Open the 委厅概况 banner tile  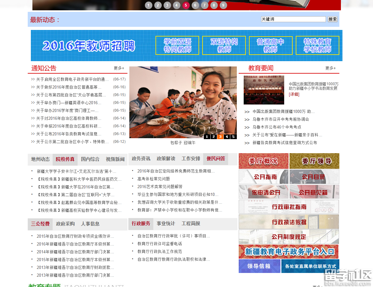(x=263, y=161)
